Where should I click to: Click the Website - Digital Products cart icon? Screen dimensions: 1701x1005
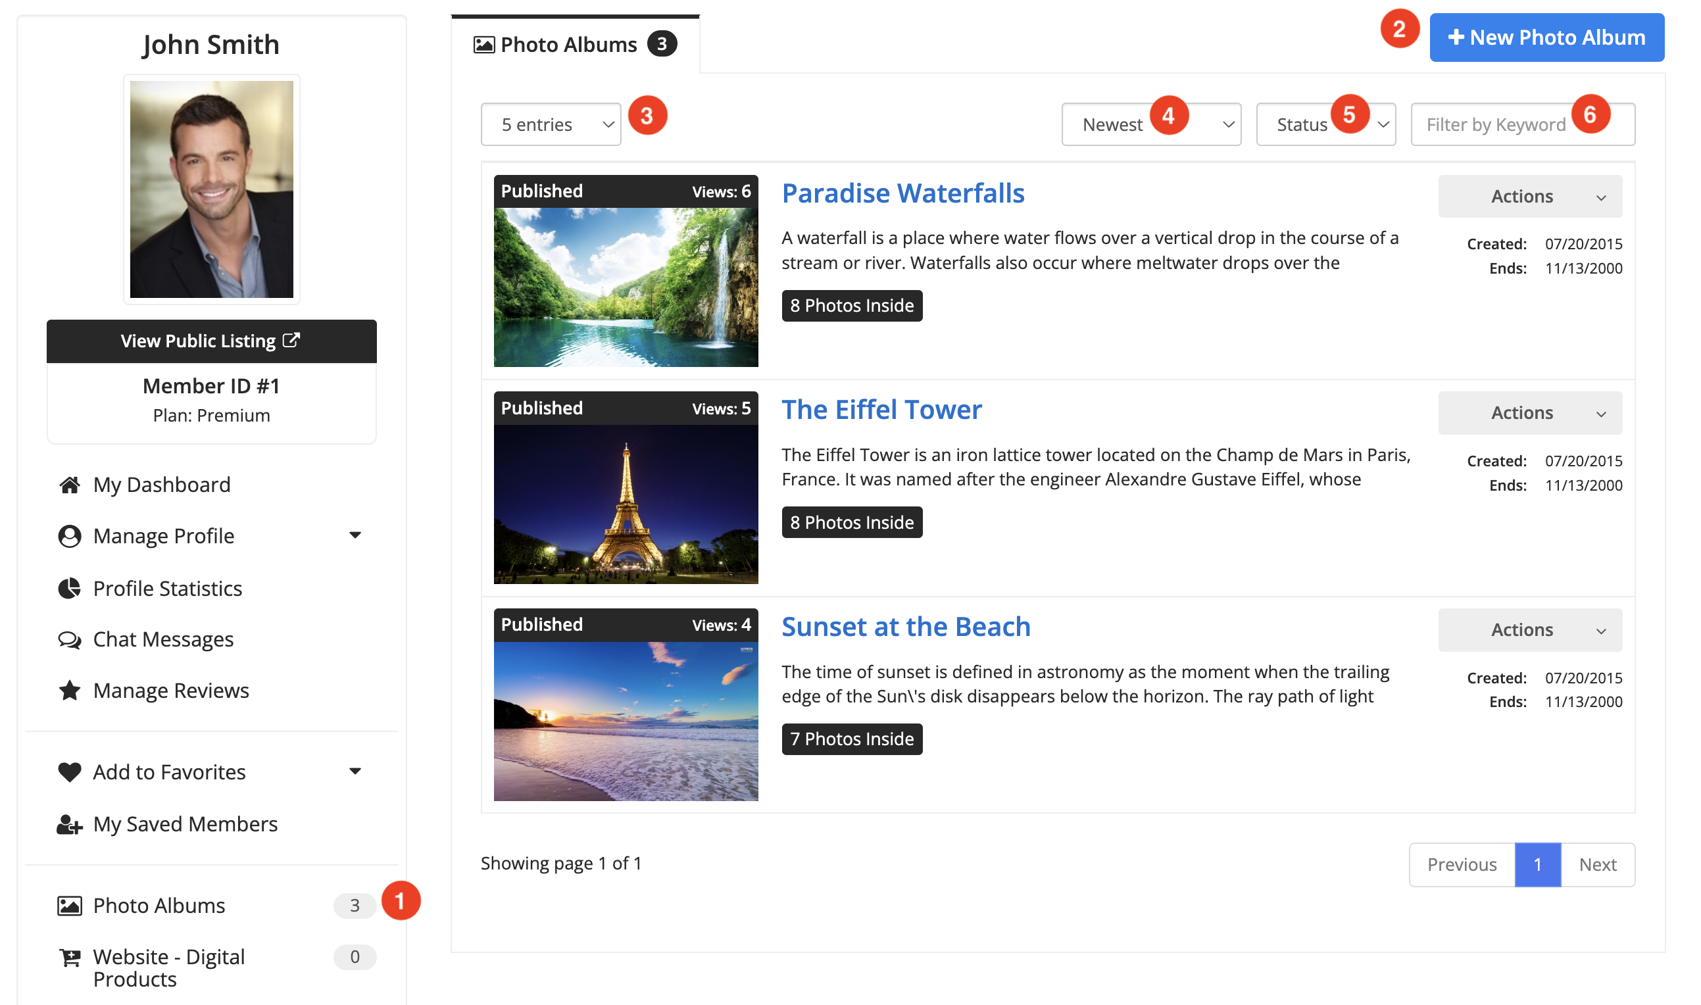(x=69, y=958)
